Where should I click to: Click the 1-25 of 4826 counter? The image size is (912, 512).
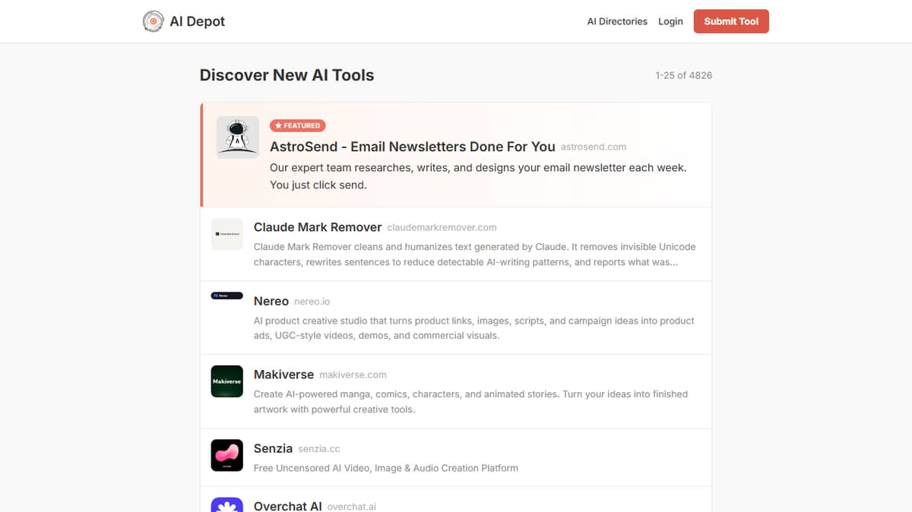tap(684, 75)
